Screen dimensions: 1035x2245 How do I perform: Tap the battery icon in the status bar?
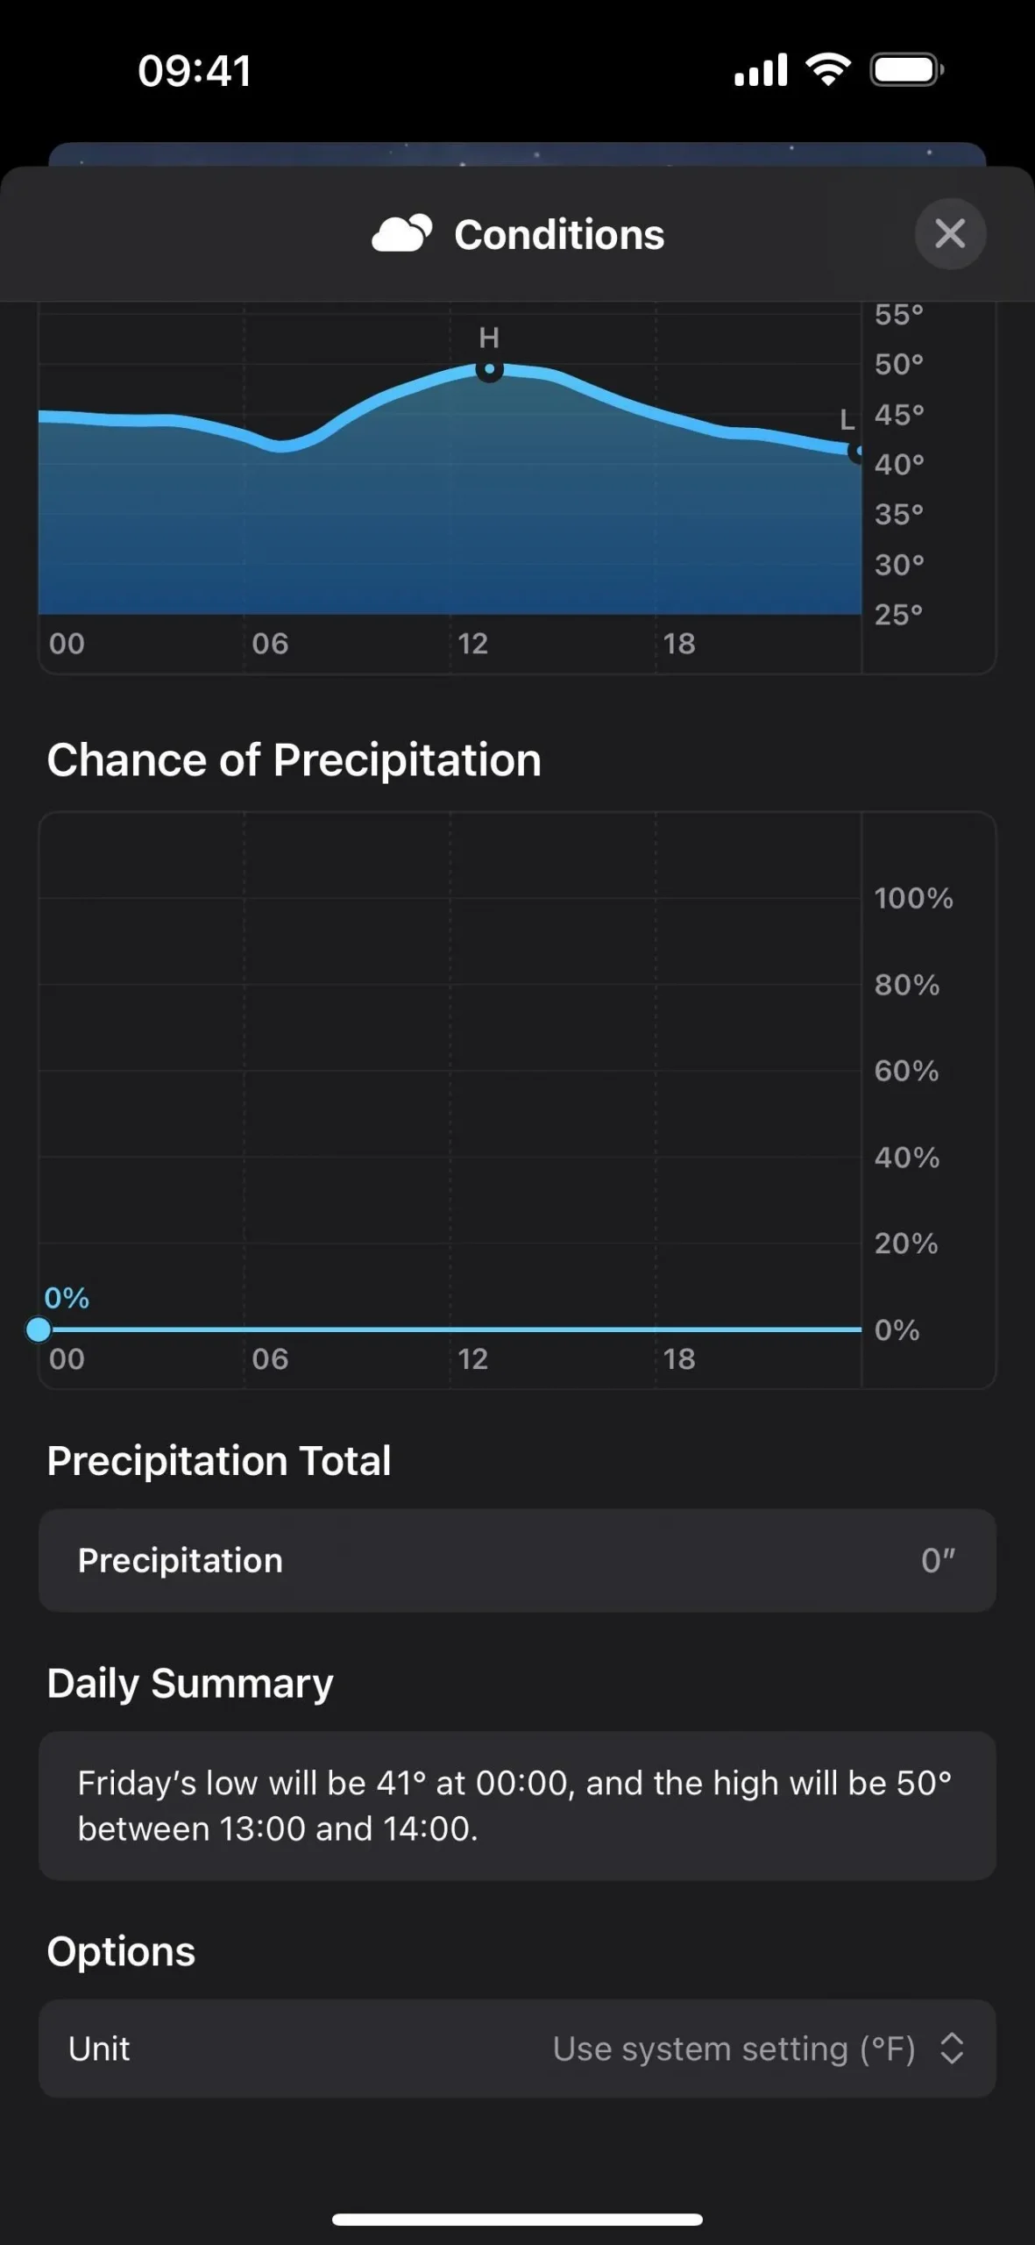point(907,69)
